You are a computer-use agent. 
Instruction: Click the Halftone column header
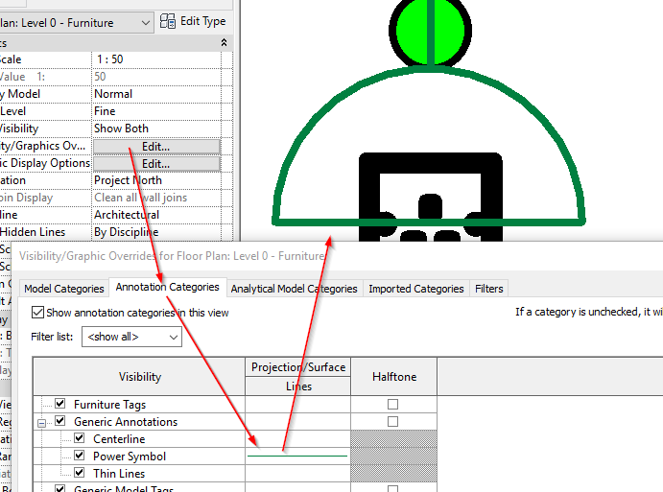(394, 377)
